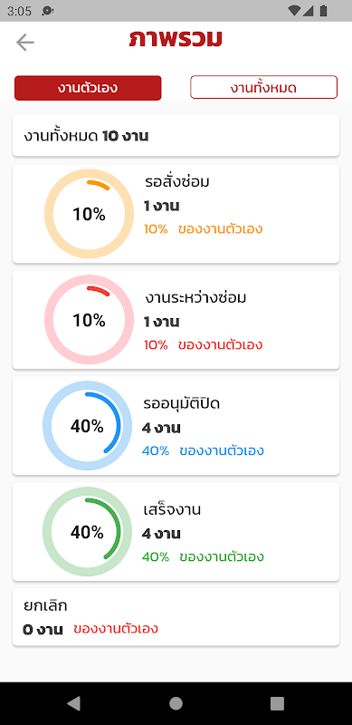The height and width of the screenshot is (725, 352).
Task: Select the งานตัวเอง tab
Action: [88, 88]
